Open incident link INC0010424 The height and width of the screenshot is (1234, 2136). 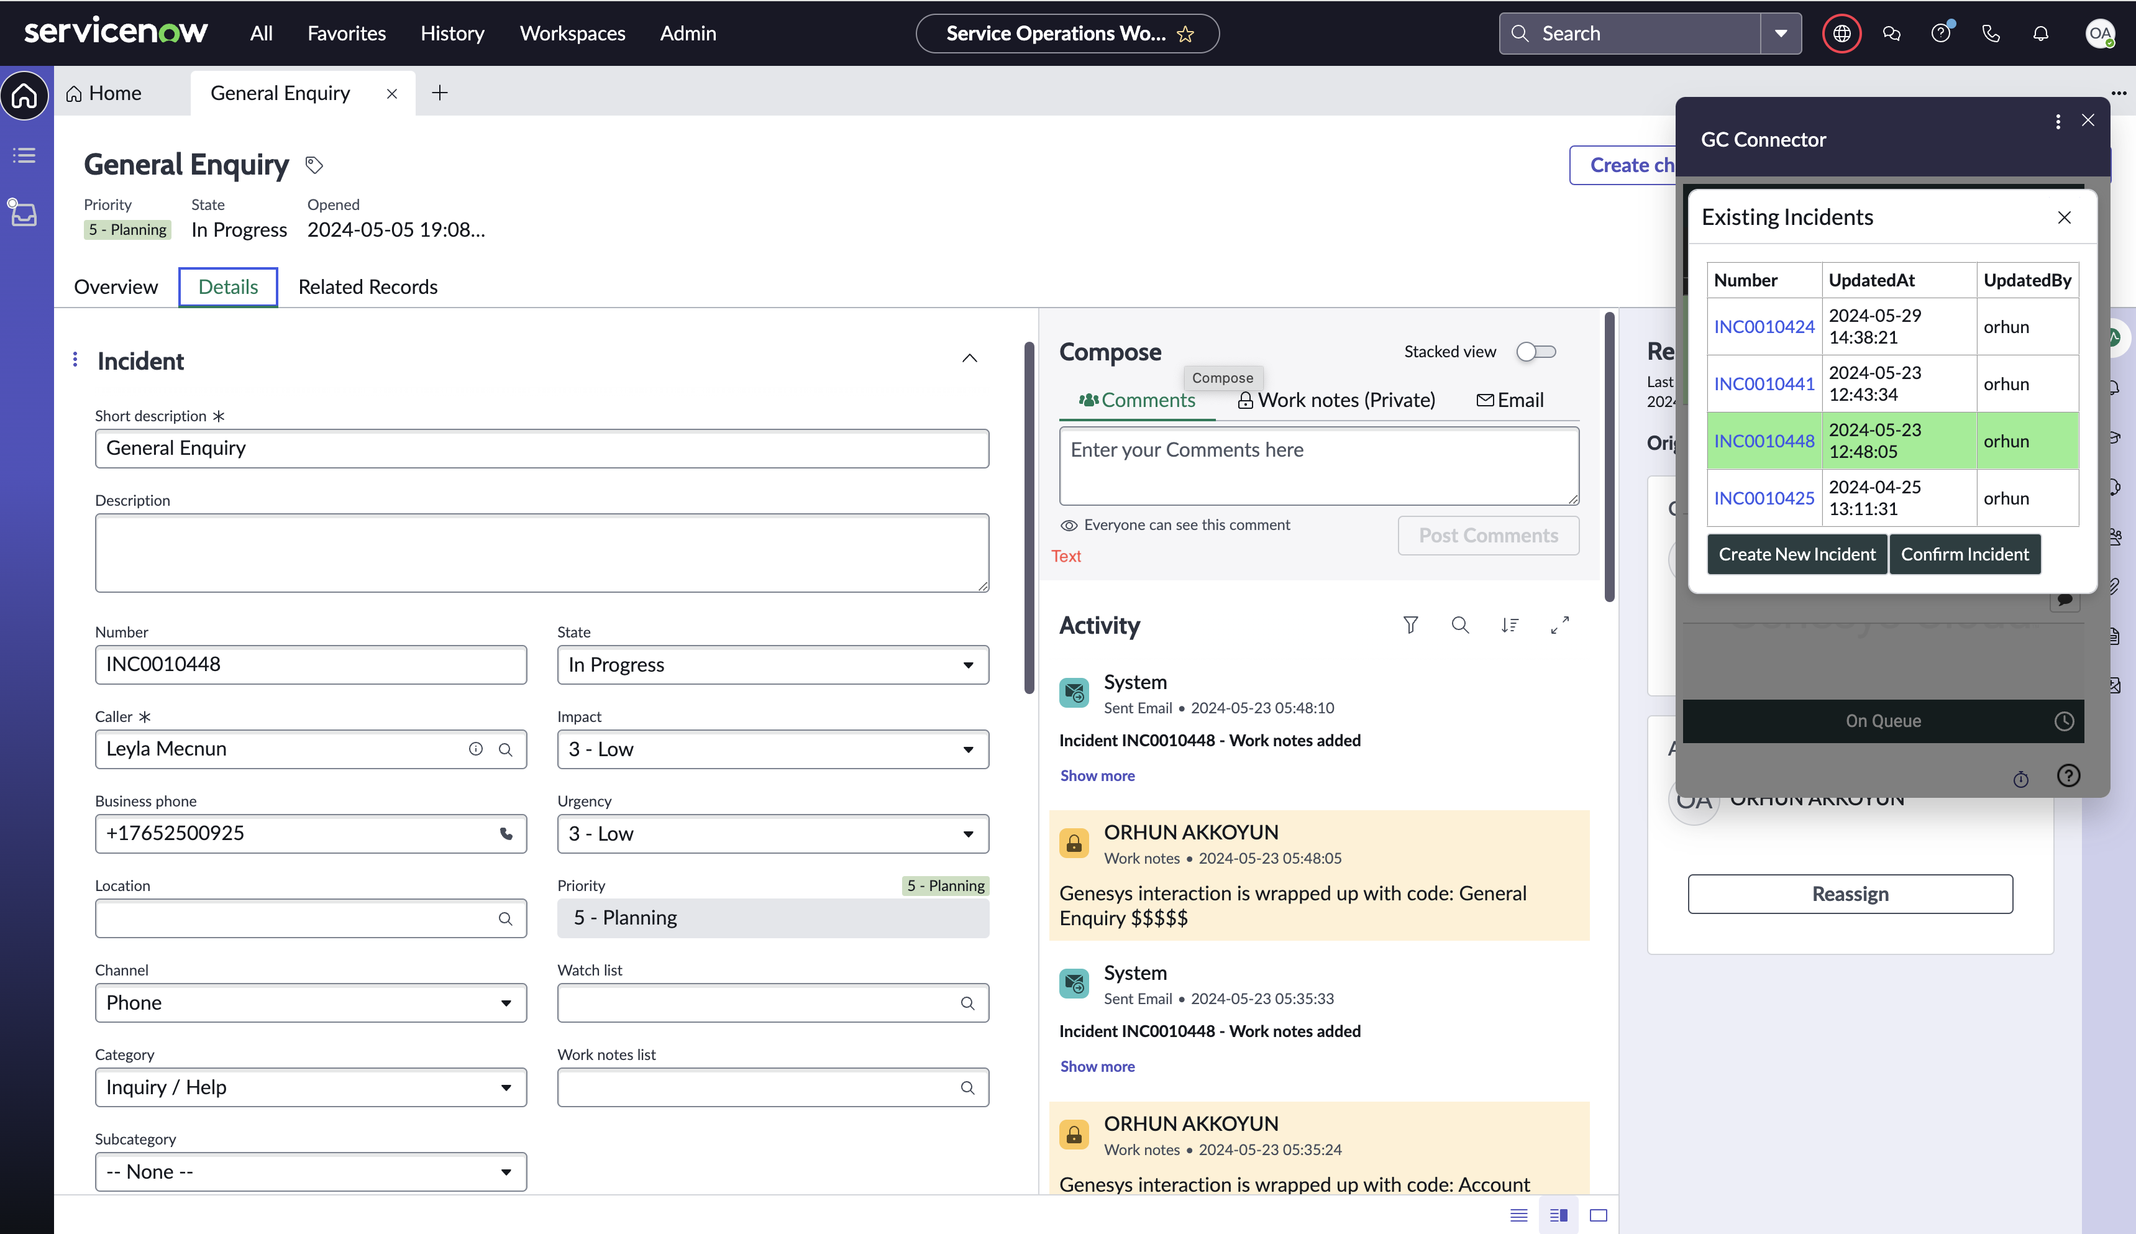[x=1764, y=326]
